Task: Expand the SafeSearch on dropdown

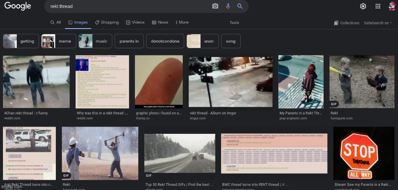Action: 378,23
